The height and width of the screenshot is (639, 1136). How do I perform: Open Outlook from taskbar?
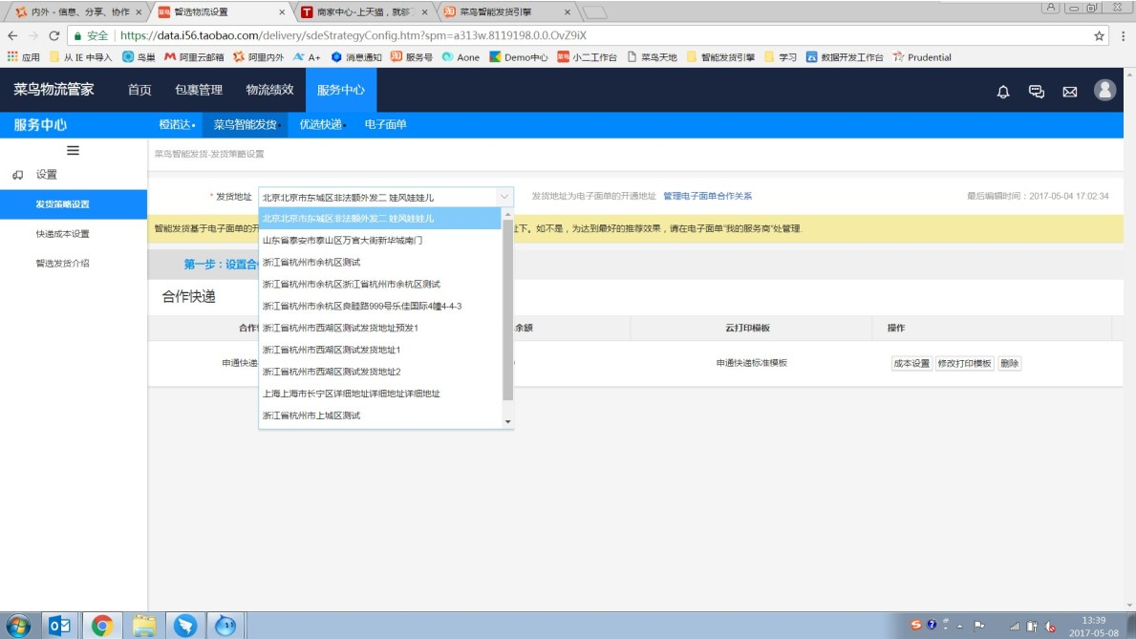pos(59,626)
